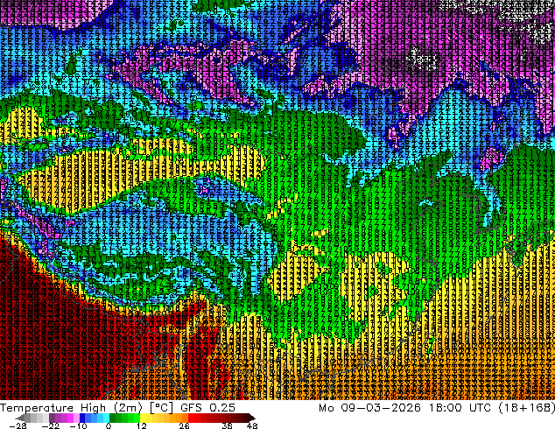
Task: Click the '48' value on the legend
Action: 252,425
